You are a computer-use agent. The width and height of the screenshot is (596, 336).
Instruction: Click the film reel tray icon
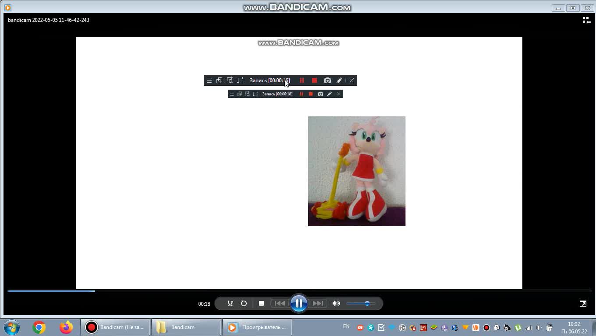tap(402, 328)
